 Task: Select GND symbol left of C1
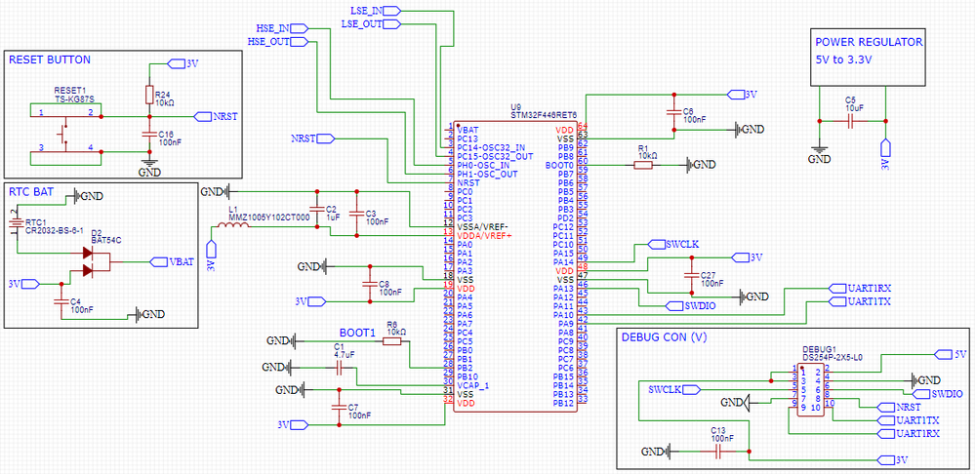click(277, 369)
